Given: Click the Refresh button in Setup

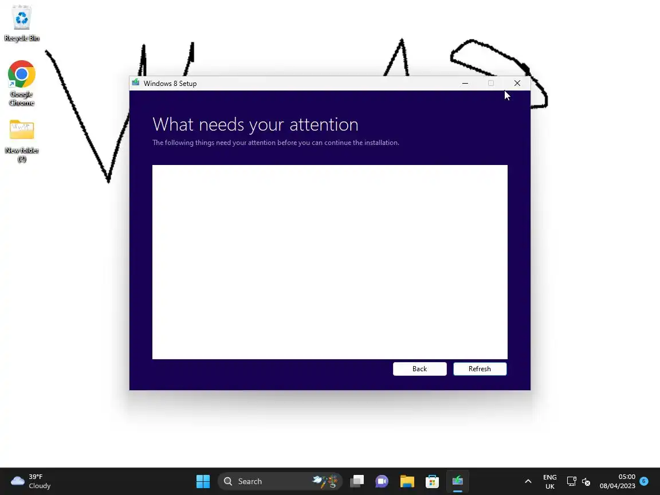Looking at the screenshot, I should 480,369.
